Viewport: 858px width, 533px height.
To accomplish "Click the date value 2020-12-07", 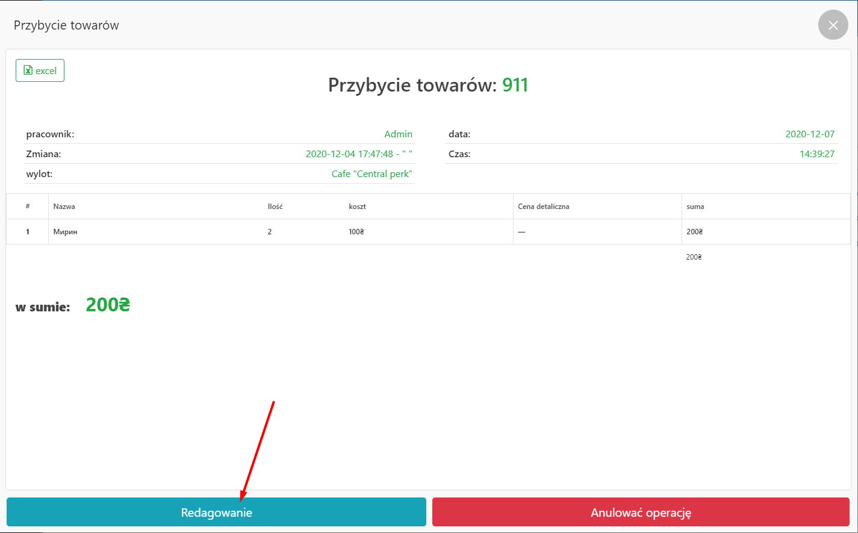I will tap(810, 134).
